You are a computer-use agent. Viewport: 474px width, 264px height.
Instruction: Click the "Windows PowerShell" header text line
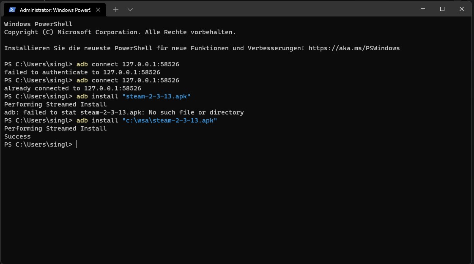38,24
